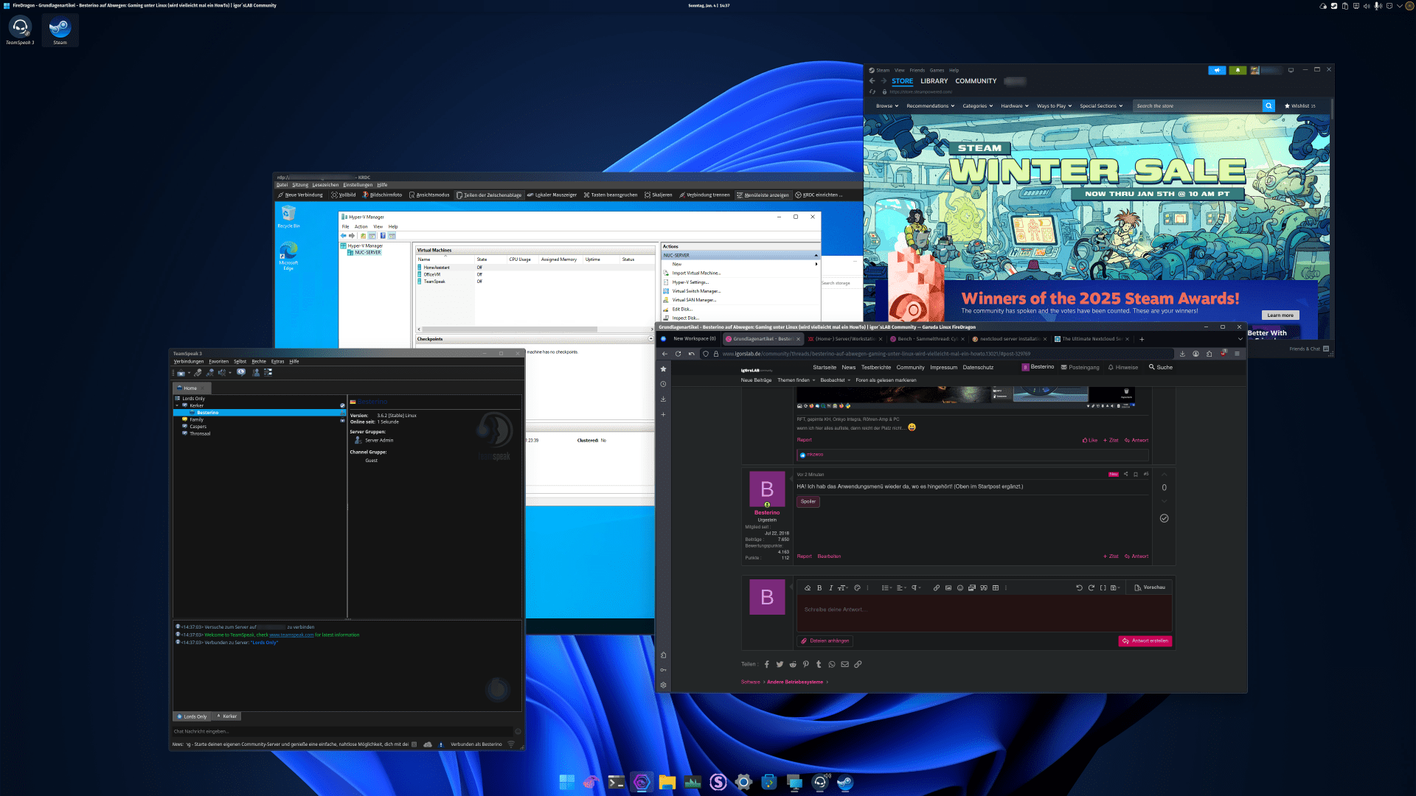Toggle KRDC 'Teilen der Zwischenablage' option

click(x=489, y=195)
